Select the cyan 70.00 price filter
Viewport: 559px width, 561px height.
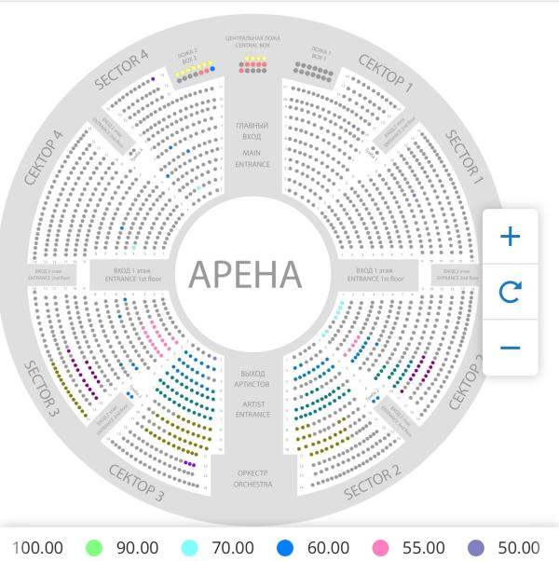click(x=190, y=547)
